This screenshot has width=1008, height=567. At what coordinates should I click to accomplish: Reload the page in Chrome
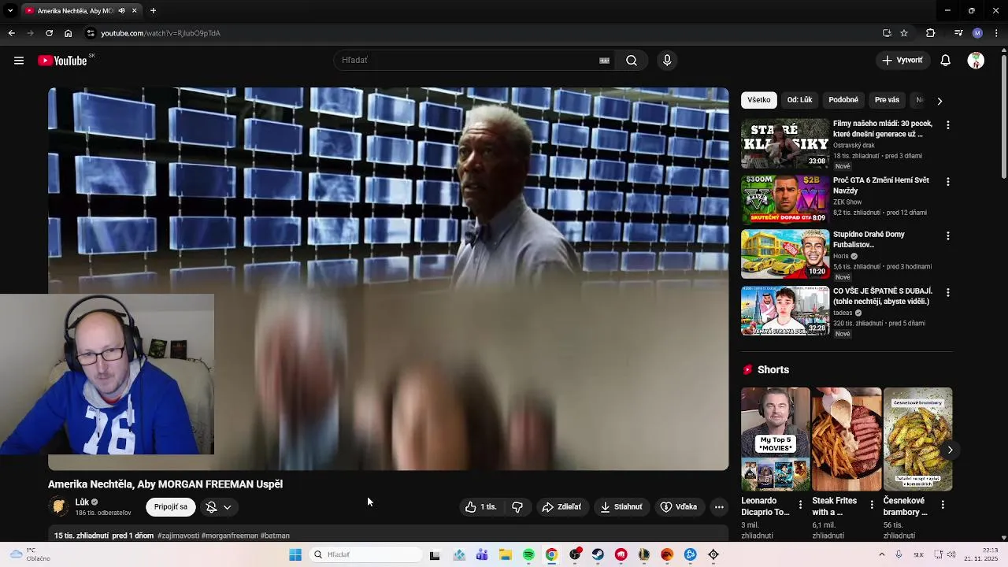click(49, 33)
